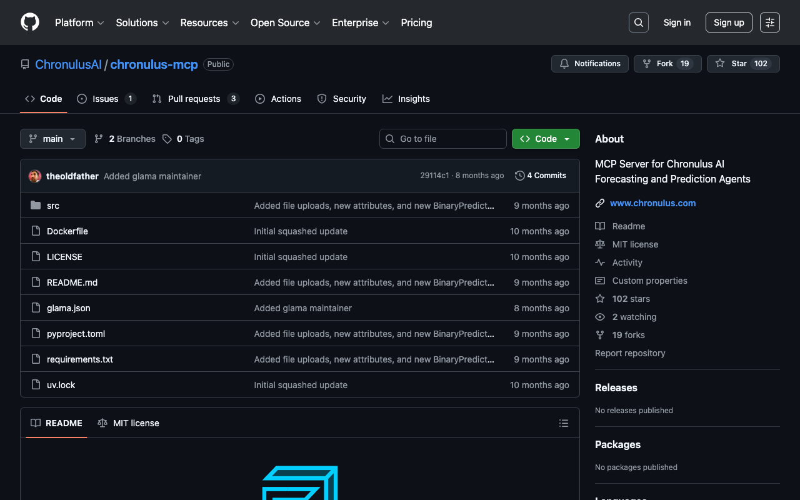Viewport: 800px width, 500px height.
Task: Open the search magnifier icon
Action: click(x=638, y=22)
